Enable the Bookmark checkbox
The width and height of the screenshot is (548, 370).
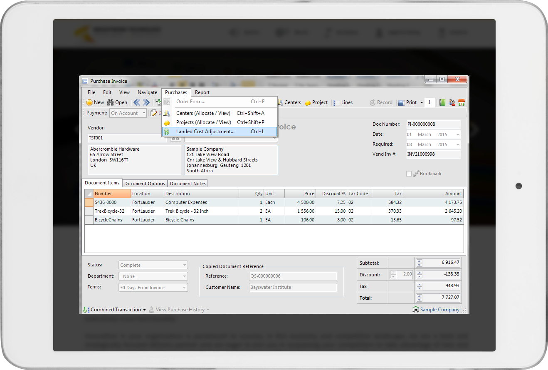point(409,174)
